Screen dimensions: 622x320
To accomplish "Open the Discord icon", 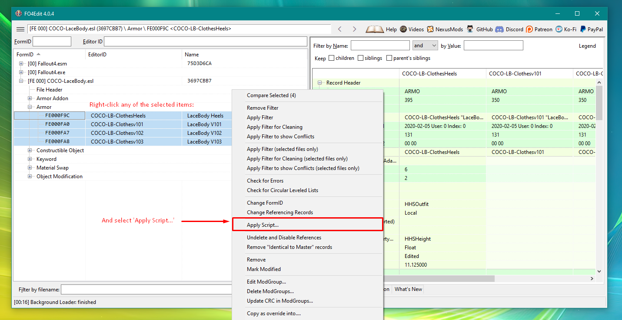I will click(x=499, y=29).
